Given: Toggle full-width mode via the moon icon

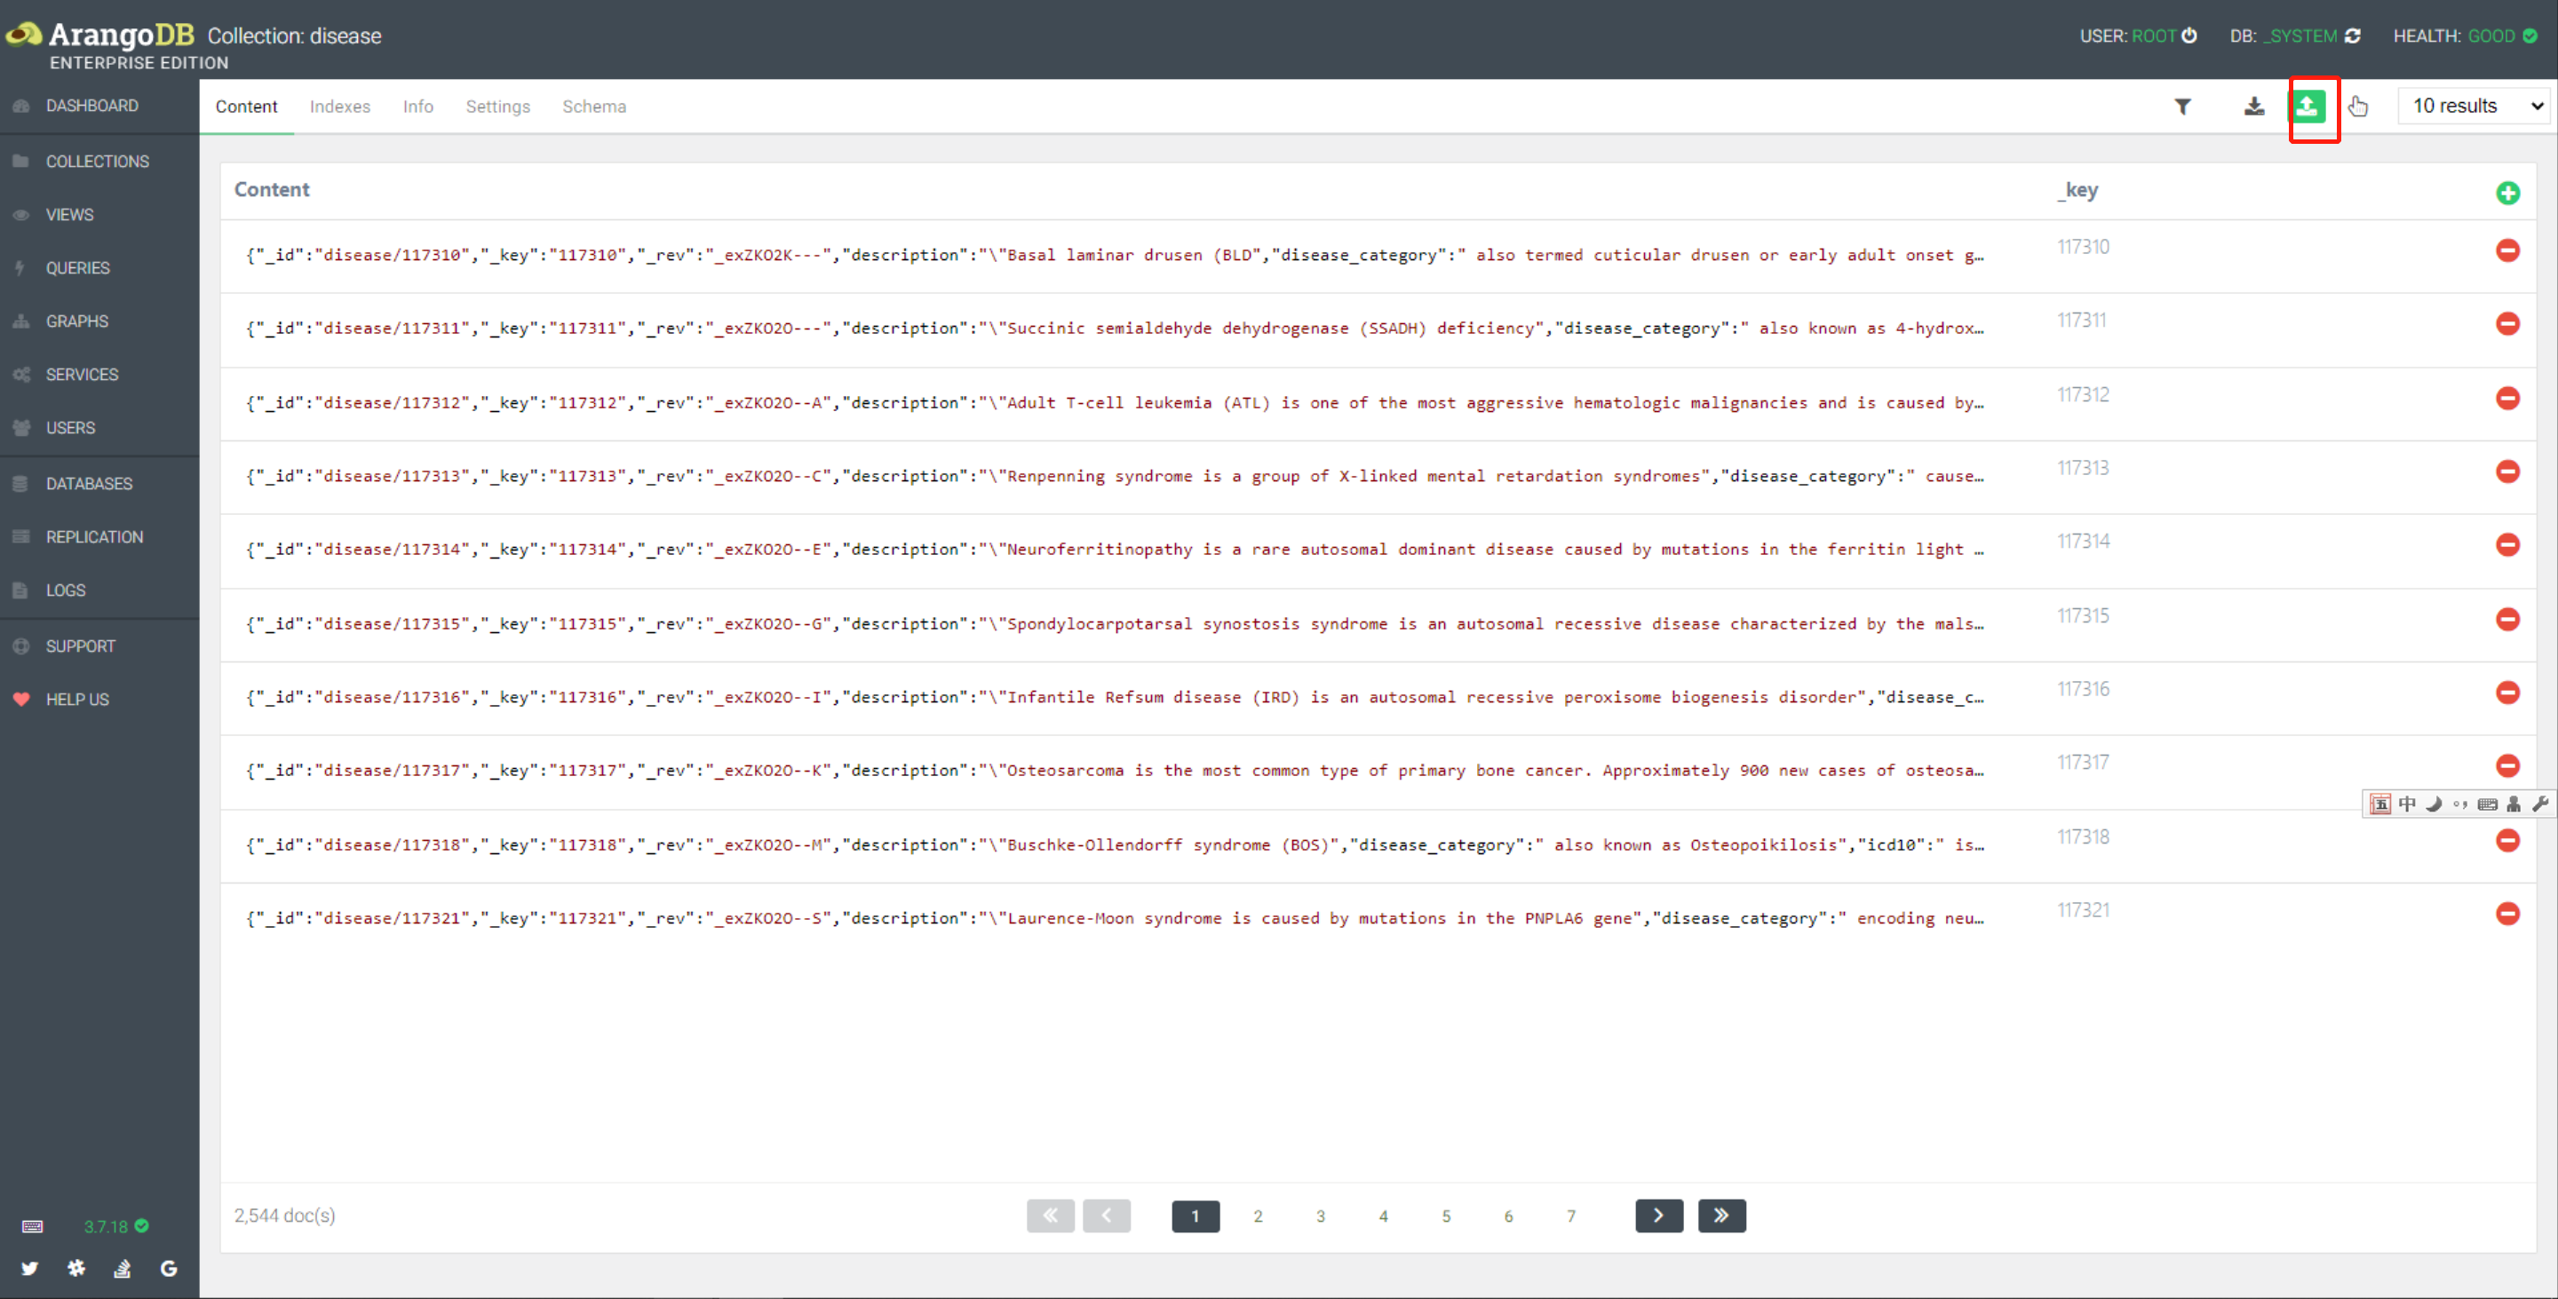Looking at the screenshot, I should 2435,804.
